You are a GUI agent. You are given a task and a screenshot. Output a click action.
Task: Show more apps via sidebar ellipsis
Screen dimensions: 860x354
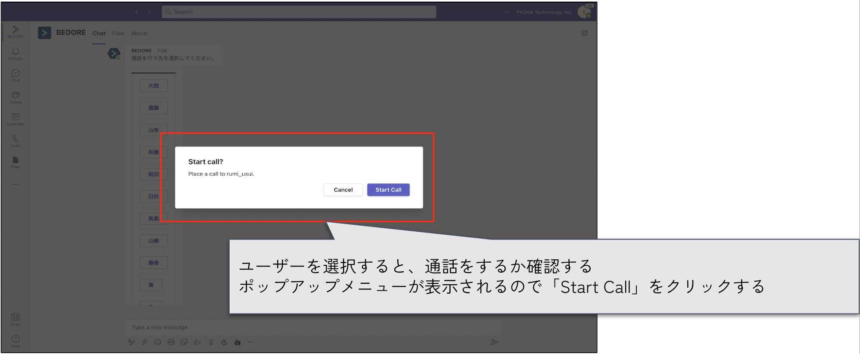pyautogui.click(x=16, y=184)
